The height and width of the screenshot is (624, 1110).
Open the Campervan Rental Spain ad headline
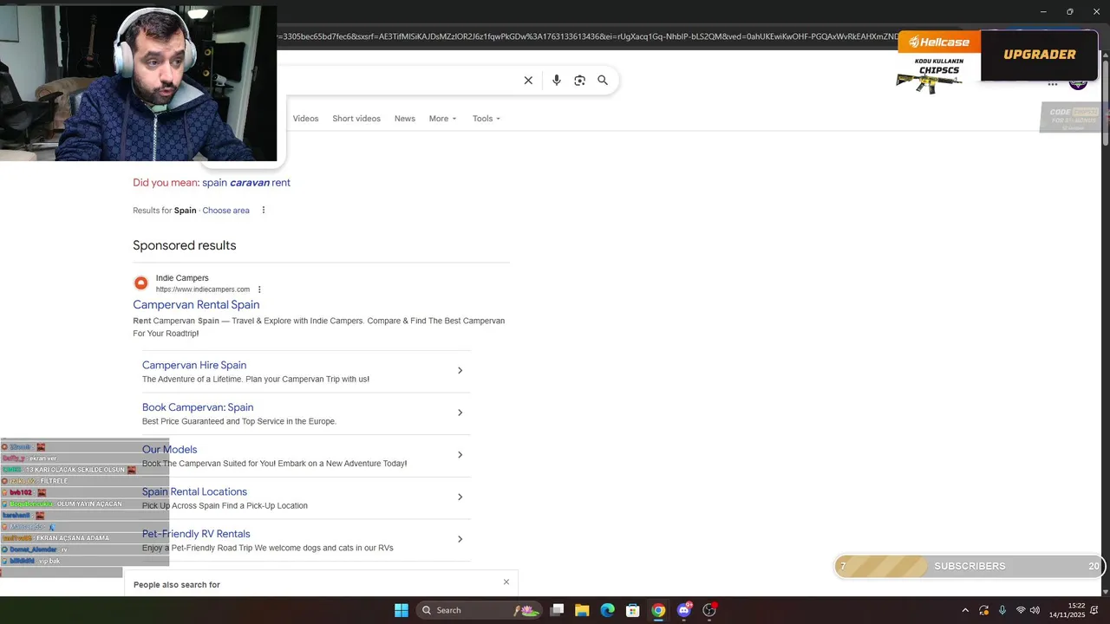pyautogui.click(x=196, y=305)
